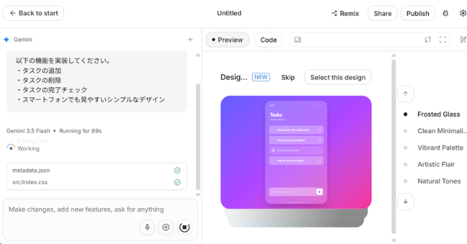The width and height of the screenshot is (467, 244).
Task: Open the debug bug icon
Action: [x=446, y=13]
